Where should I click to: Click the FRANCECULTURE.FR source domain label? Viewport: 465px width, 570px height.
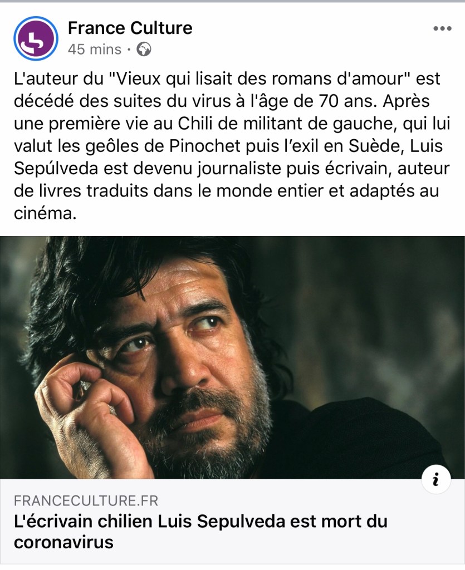click(86, 501)
